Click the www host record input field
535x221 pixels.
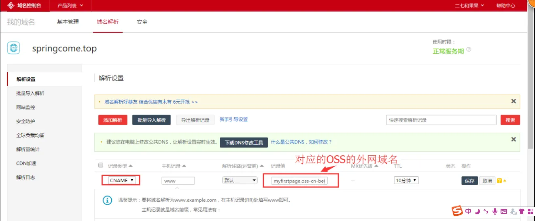pyautogui.click(x=178, y=181)
